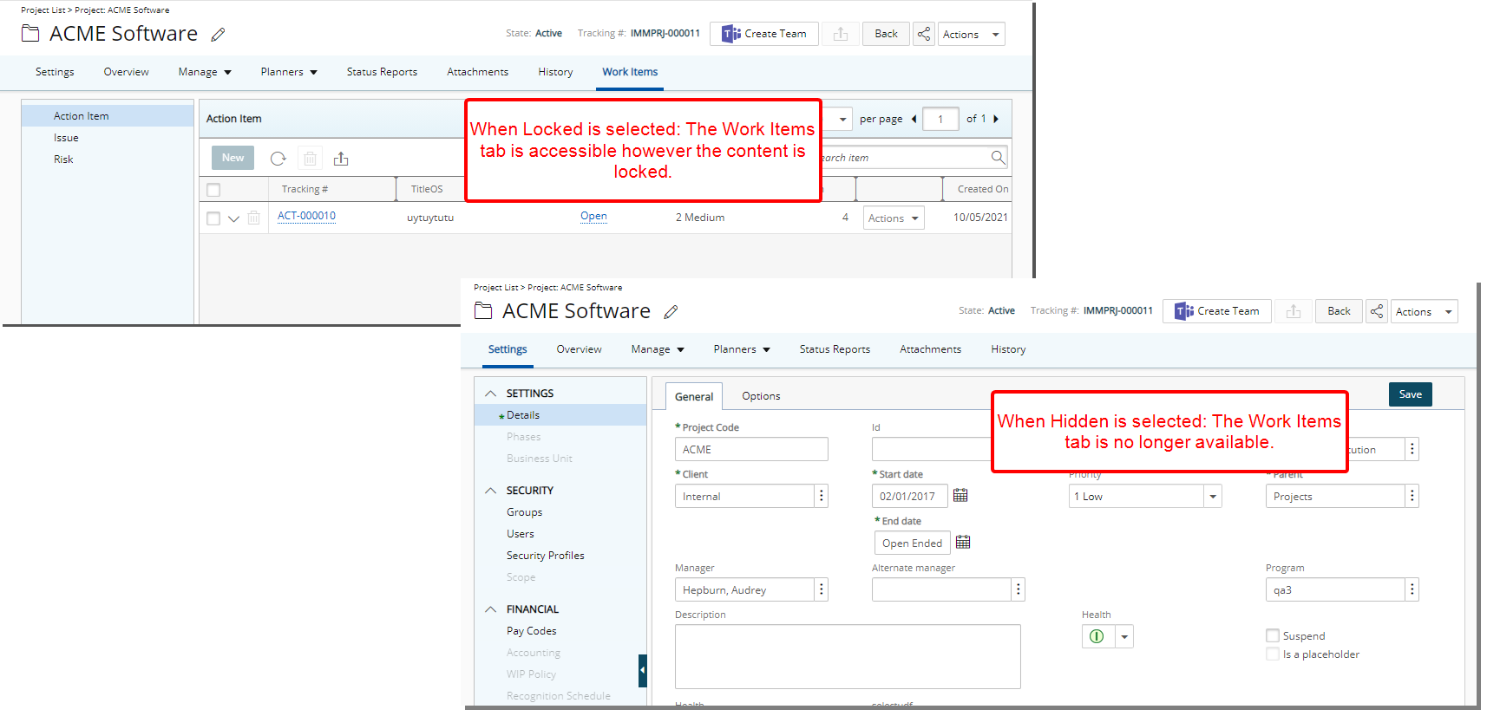Go to the next page arrow
Screen dimensions: 1487x716
coord(996,119)
